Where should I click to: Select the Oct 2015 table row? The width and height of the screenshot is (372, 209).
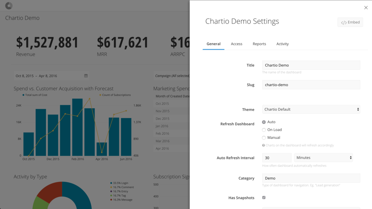click(171, 104)
